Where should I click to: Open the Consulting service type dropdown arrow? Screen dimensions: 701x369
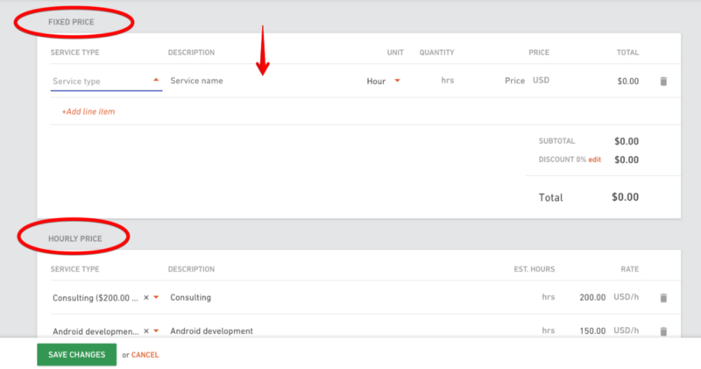coord(156,297)
